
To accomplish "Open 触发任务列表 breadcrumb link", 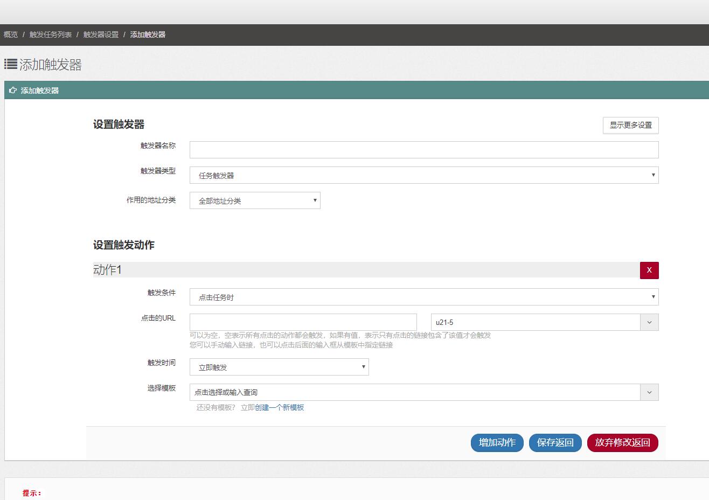I will (51, 34).
